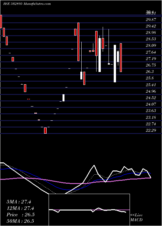
Task: Click the <<Live MACD label
Action: coord(136,218)
